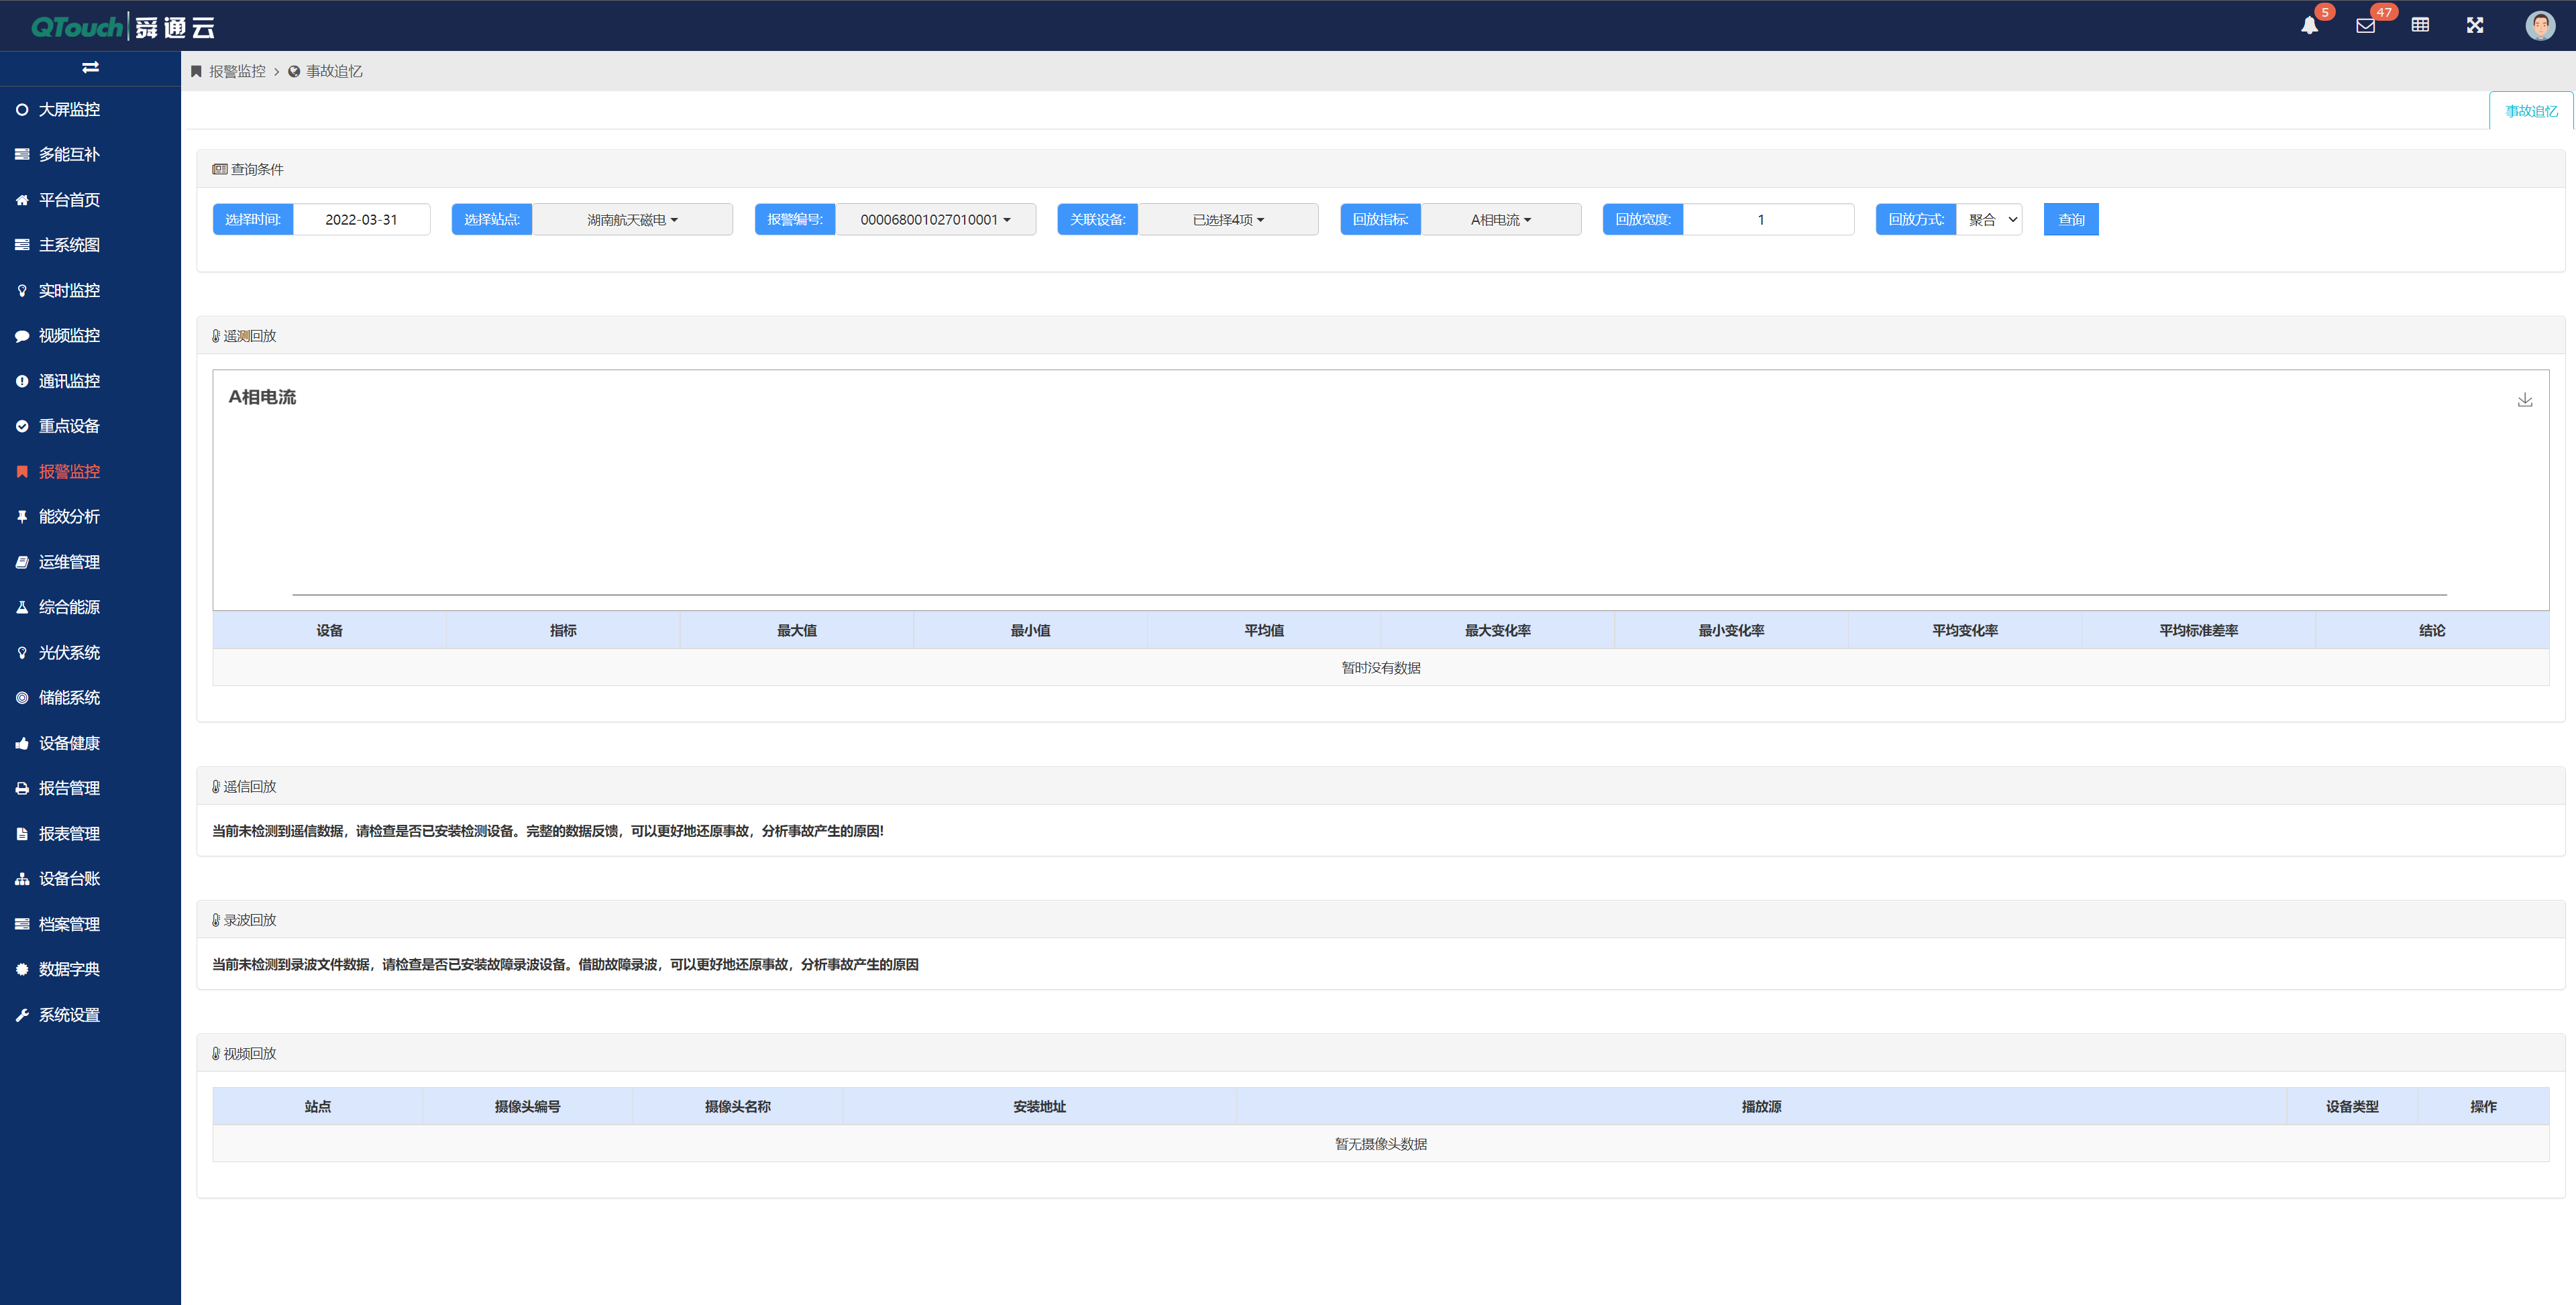
Task: Open the user avatar menu
Action: pyautogui.click(x=2540, y=25)
